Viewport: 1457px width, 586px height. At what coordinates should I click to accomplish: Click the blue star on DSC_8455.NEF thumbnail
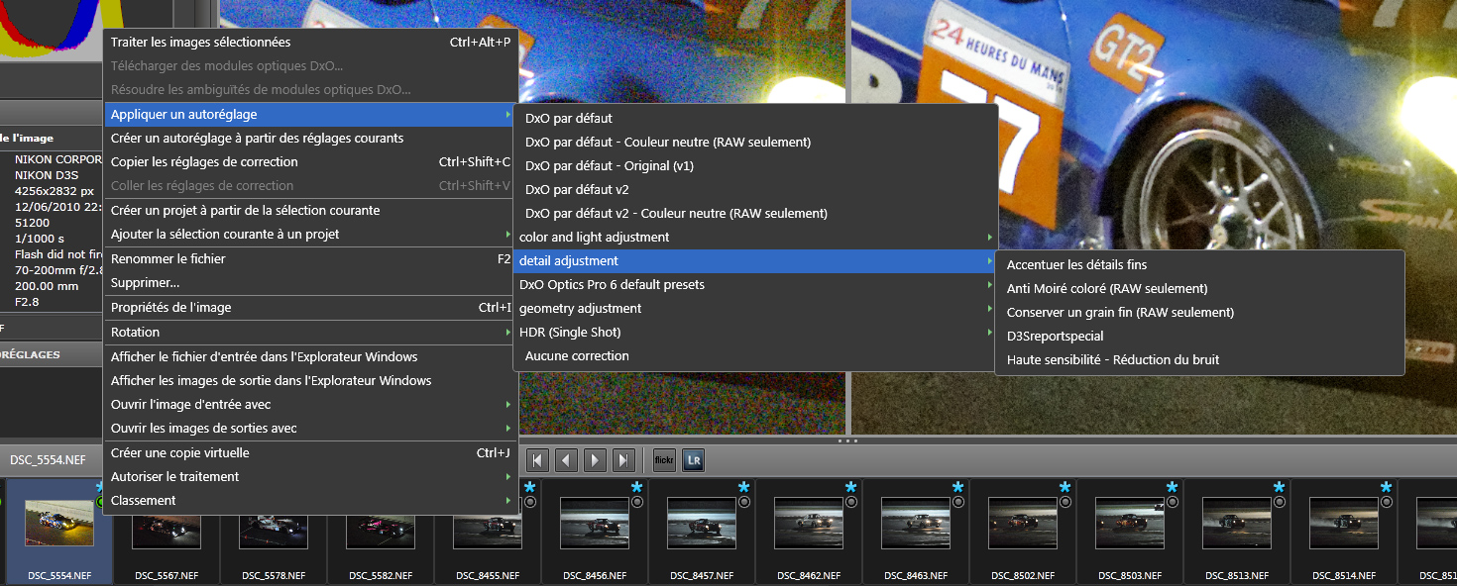[x=529, y=488]
